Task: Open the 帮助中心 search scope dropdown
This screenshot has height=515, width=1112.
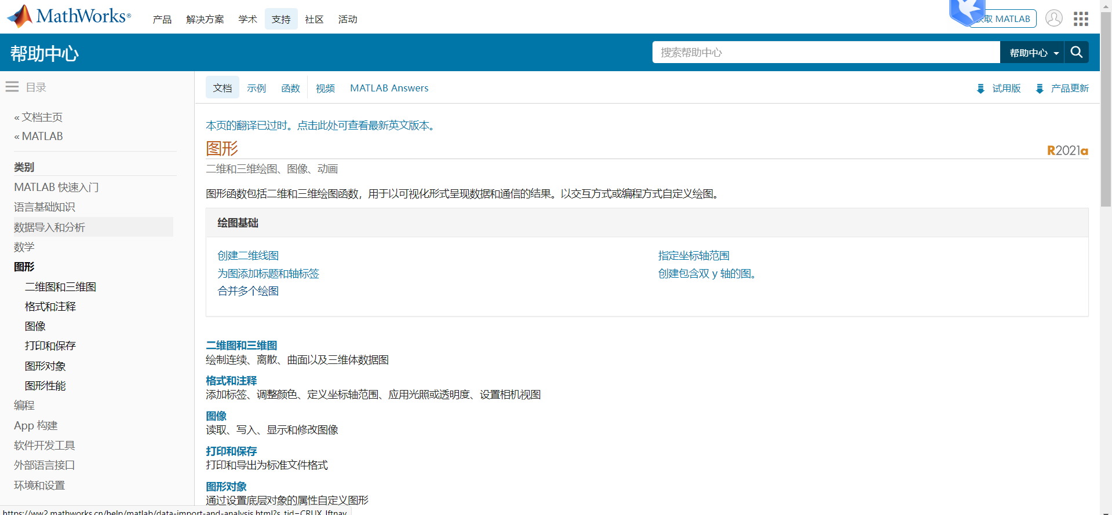Action: 1032,52
